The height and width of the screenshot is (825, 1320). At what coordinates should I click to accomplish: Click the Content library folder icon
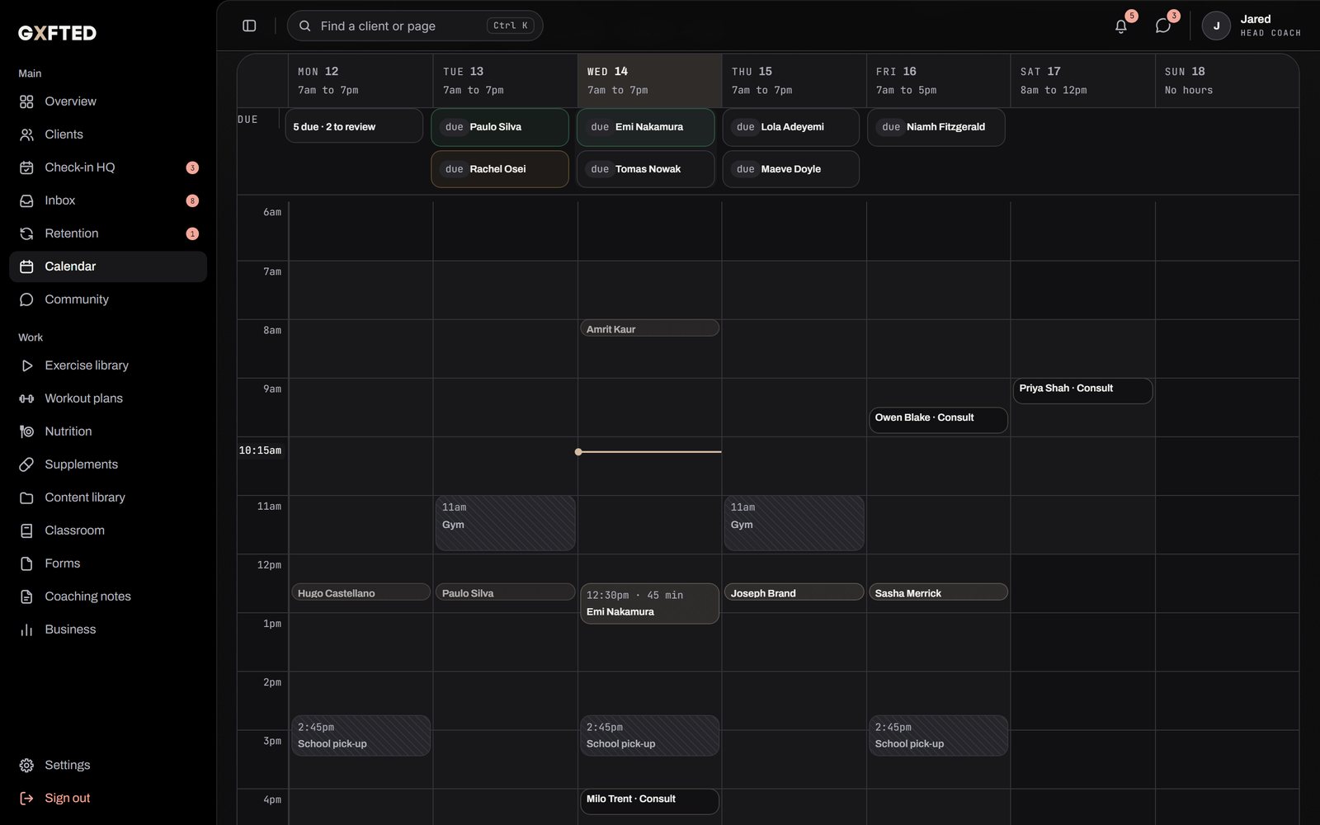click(26, 497)
